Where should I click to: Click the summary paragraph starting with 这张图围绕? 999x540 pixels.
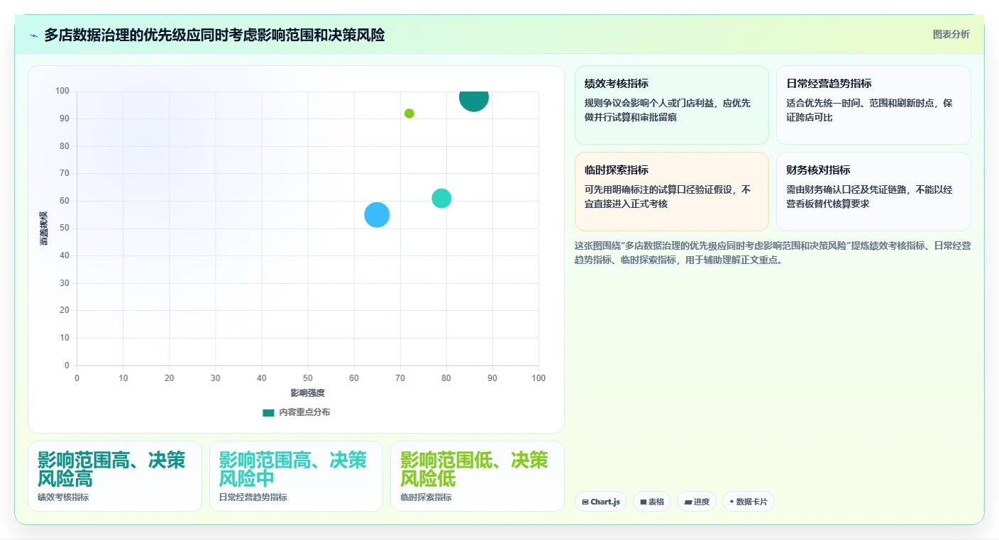pos(773,253)
